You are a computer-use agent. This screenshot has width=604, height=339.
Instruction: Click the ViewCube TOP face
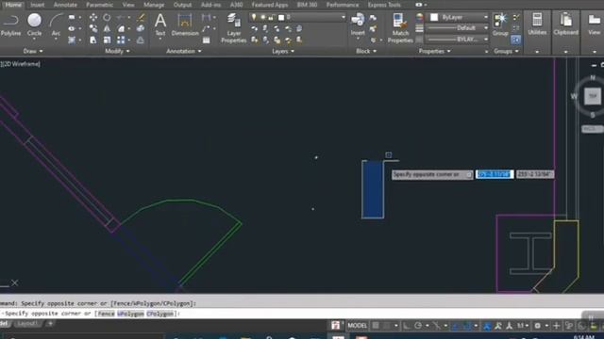coord(593,96)
